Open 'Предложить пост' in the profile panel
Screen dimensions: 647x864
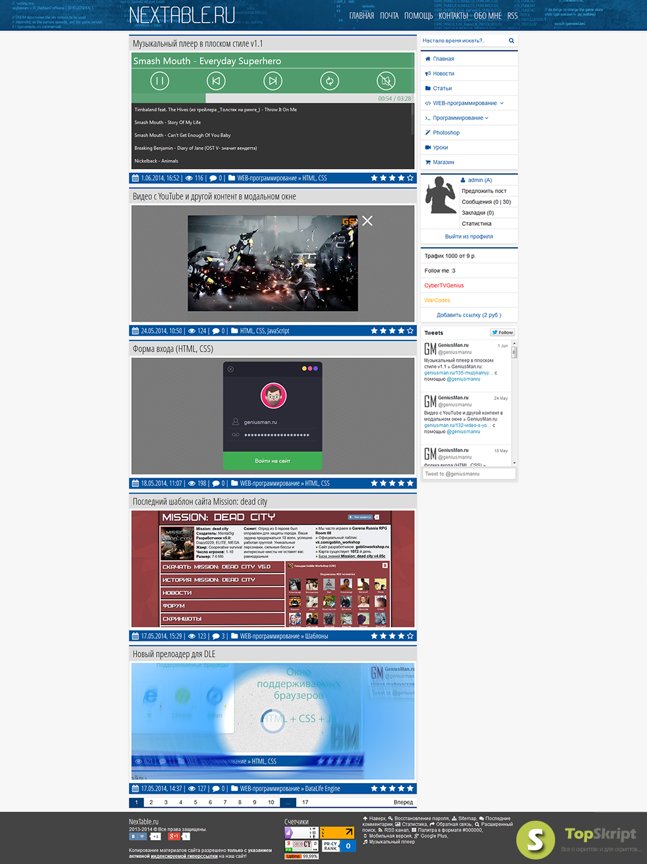click(484, 191)
